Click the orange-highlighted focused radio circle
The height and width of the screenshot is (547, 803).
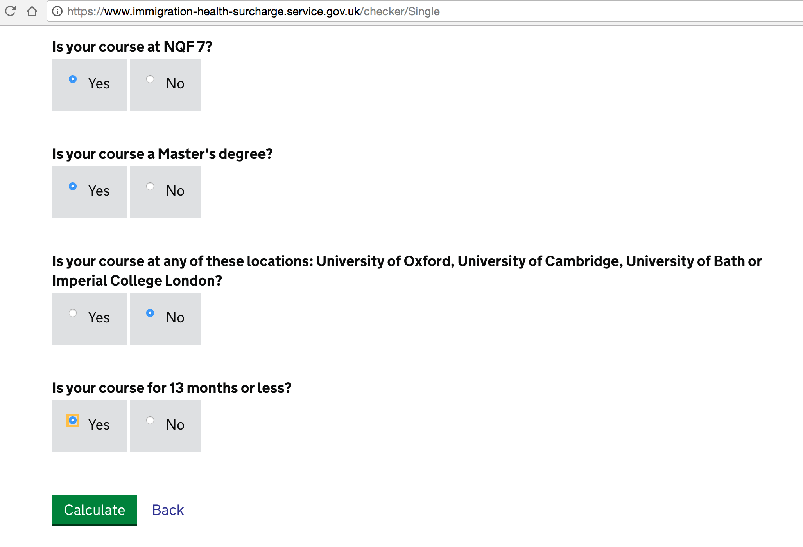tap(73, 421)
